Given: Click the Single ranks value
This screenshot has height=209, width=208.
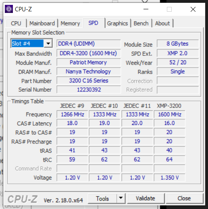Looking at the screenshot, I should 178,72.
